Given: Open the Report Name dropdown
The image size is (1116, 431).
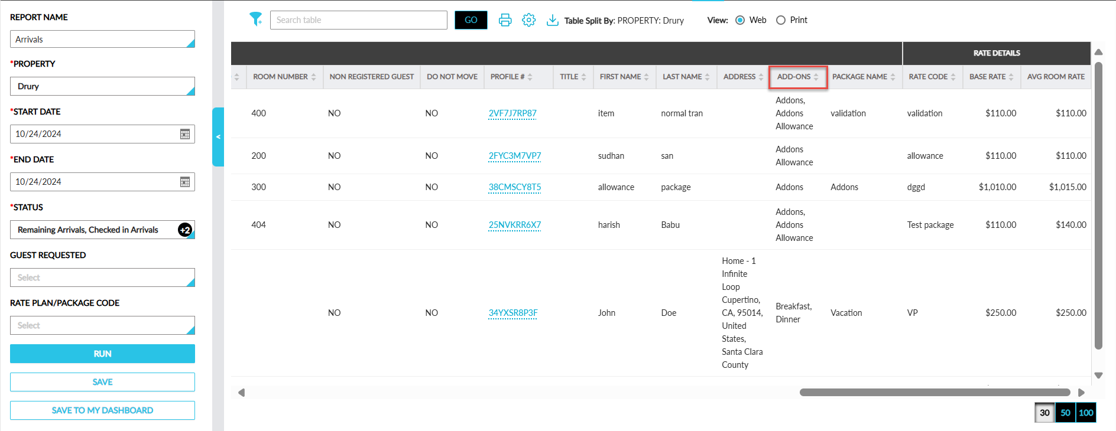Looking at the screenshot, I should pyautogui.click(x=102, y=40).
